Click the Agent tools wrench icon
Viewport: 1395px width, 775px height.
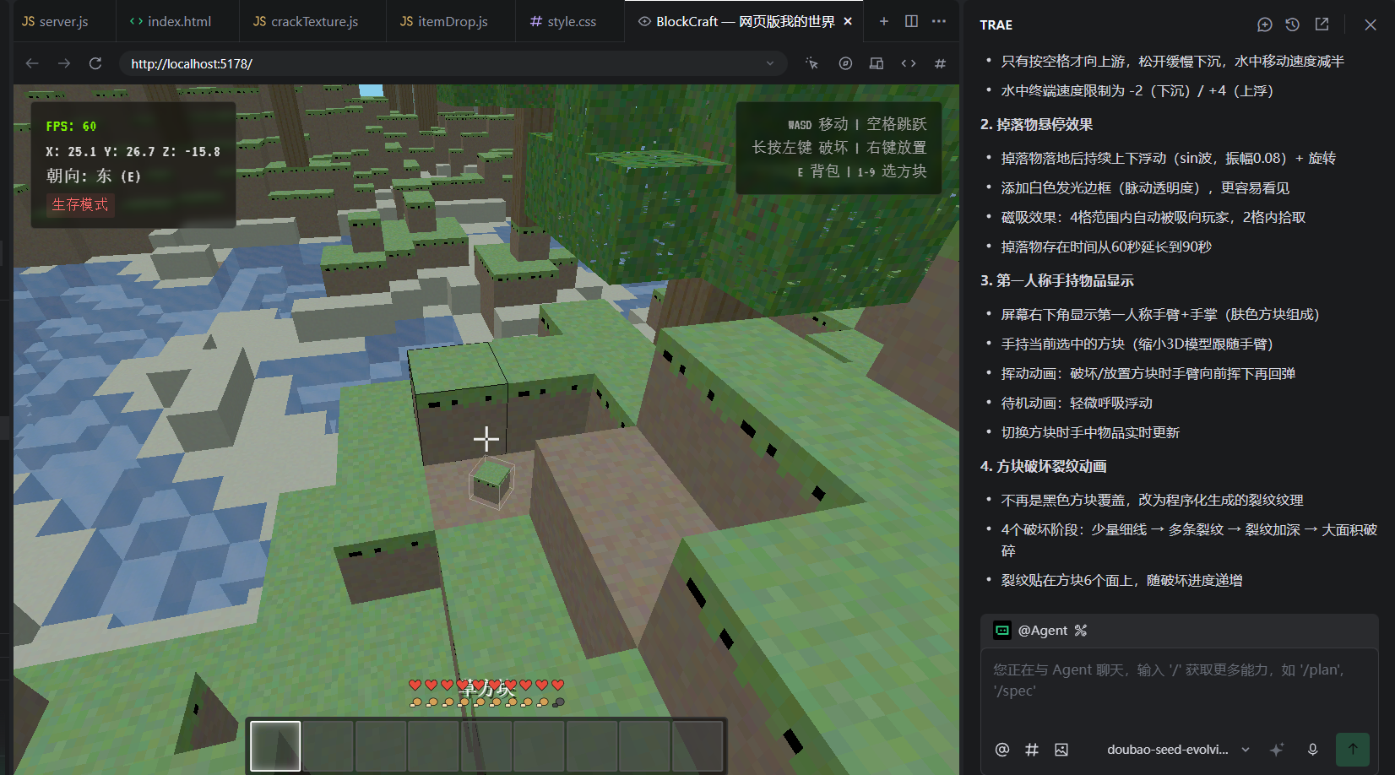coord(1081,631)
